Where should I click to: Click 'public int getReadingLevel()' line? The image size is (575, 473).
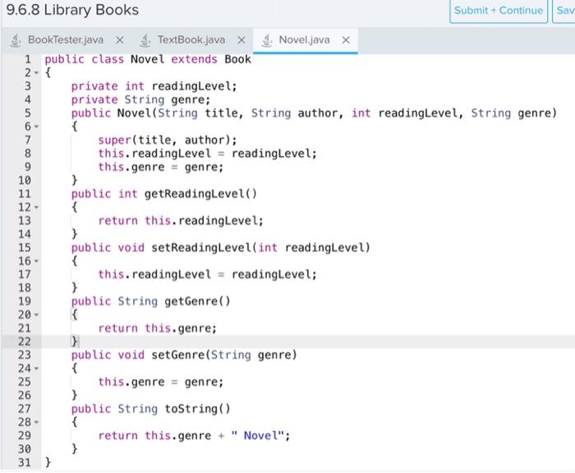click(x=164, y=194)
